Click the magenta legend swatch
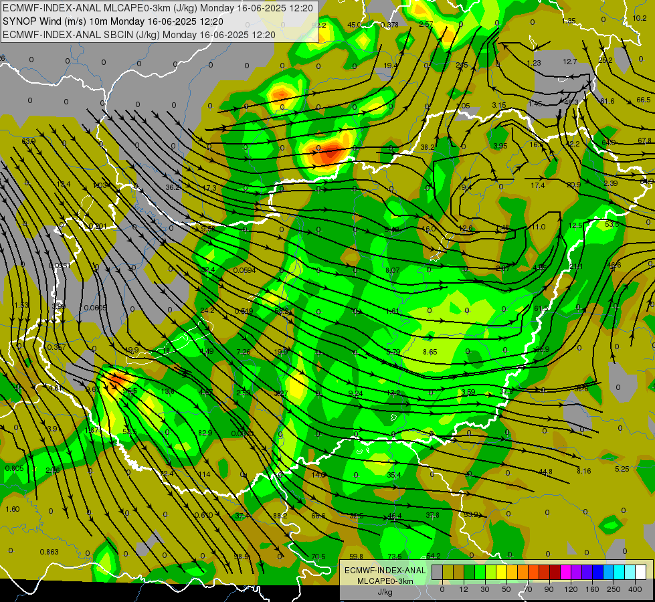The image size is (655, 602). (565, 572)
